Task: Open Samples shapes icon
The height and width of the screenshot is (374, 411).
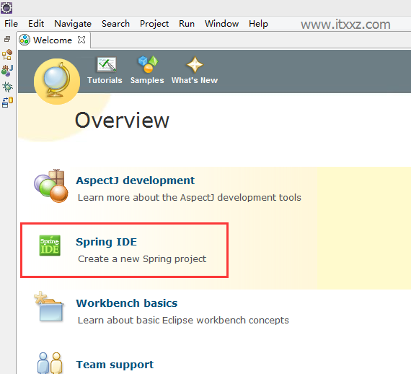Action: click(148, 64)
